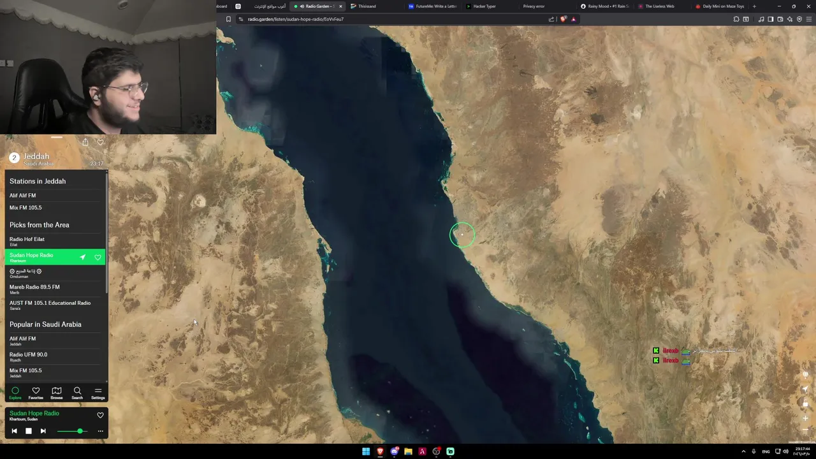
Task: Play Alif Alif FM under Popular in Saudi Arabia
Action: pyautogui.click(x=55, y=340)
